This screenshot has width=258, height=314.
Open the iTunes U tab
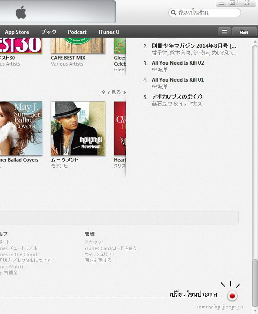109,32
